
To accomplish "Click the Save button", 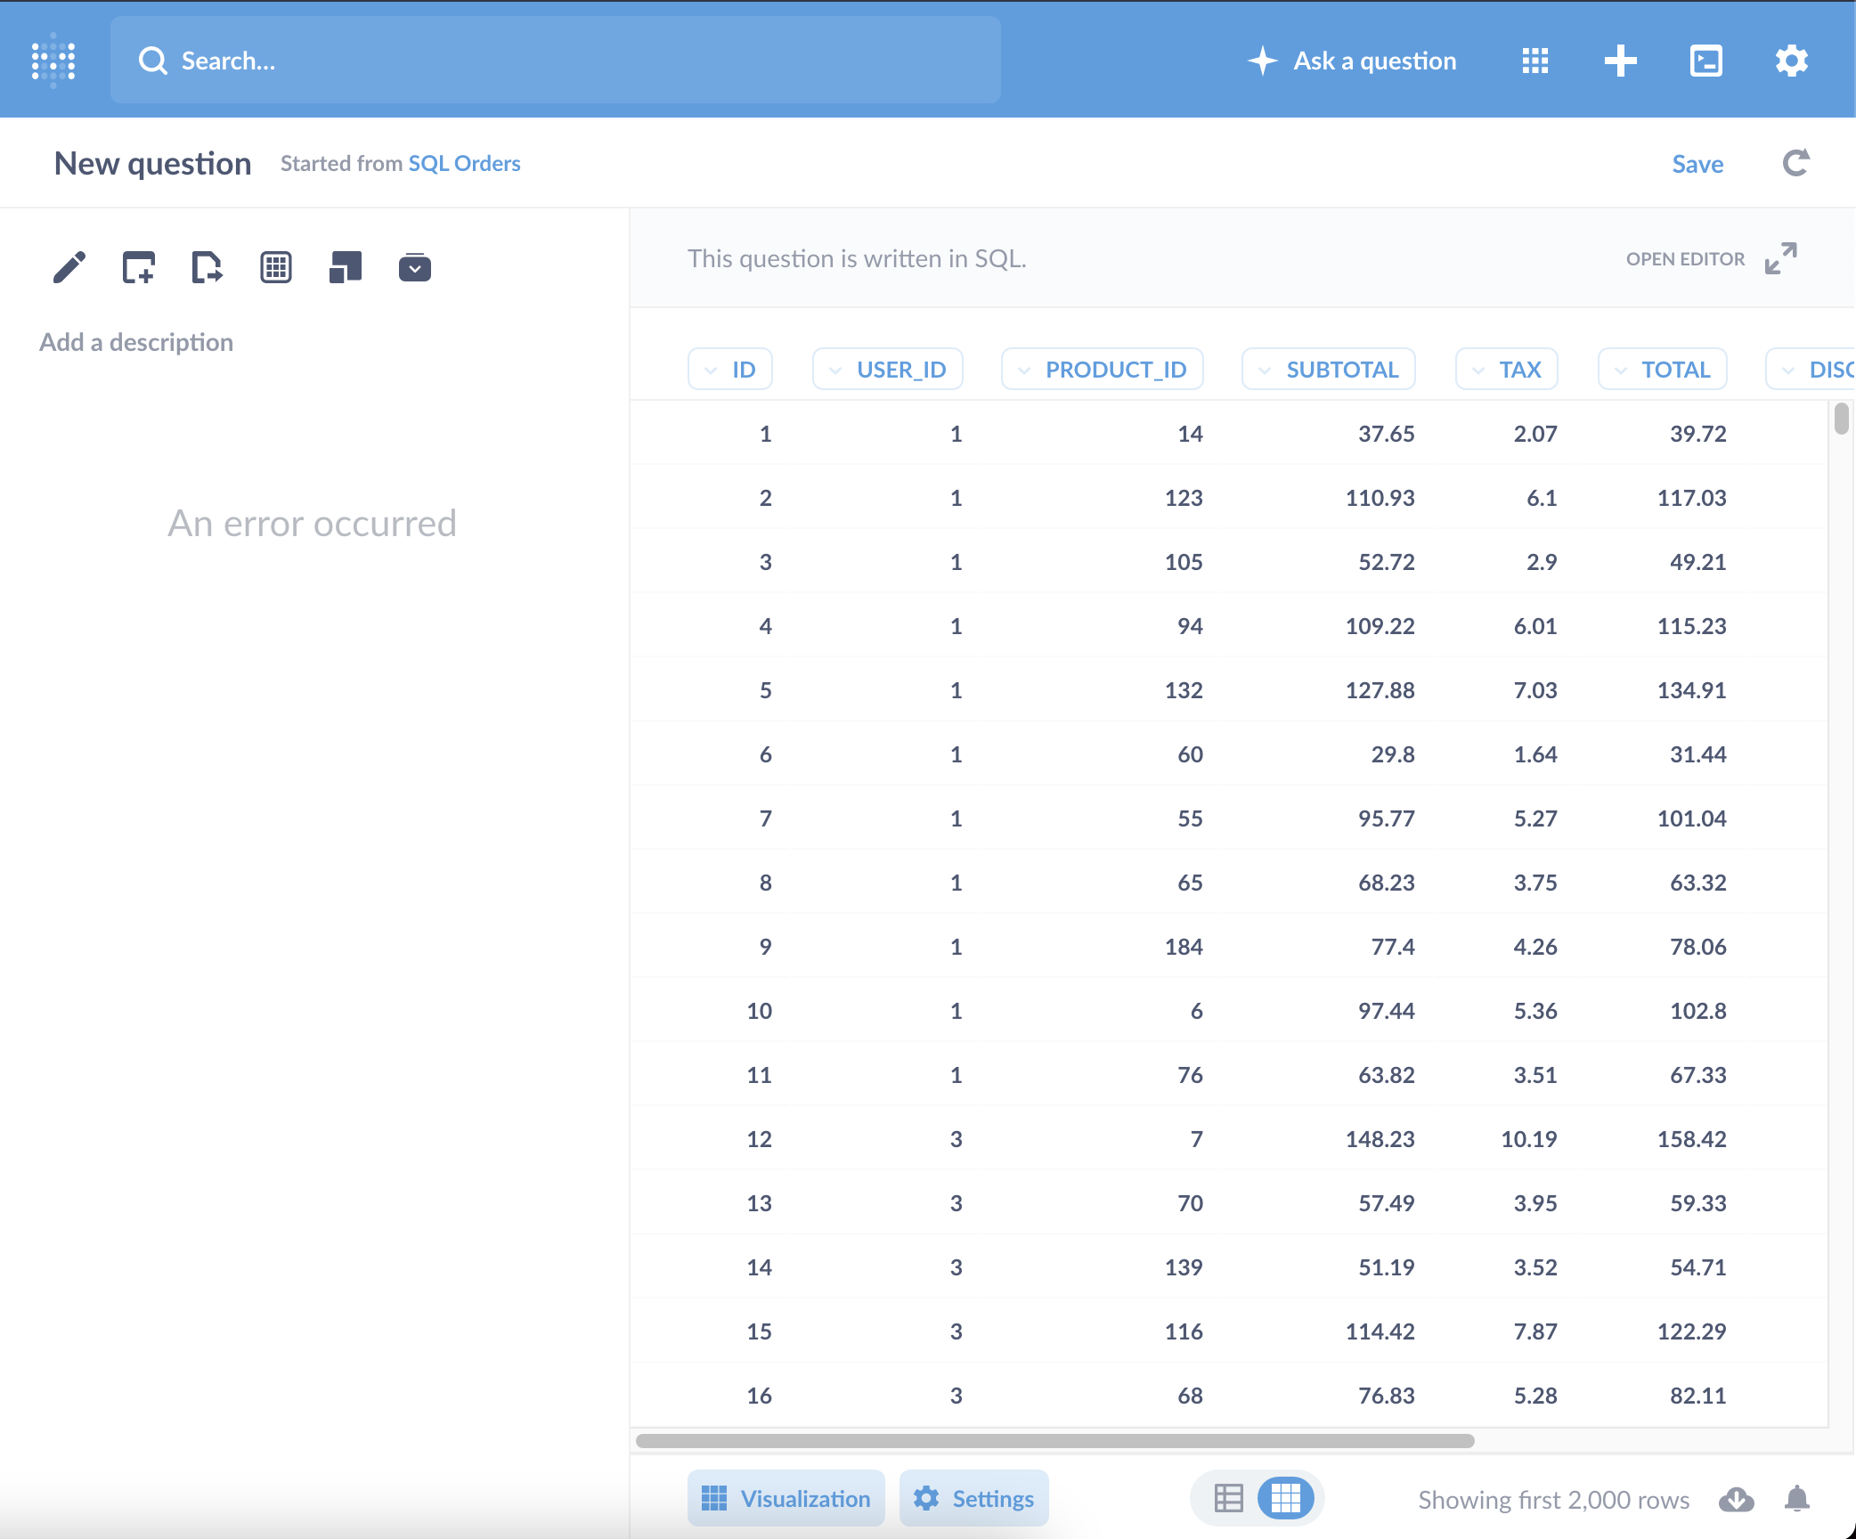I will tap(1697, 164).
